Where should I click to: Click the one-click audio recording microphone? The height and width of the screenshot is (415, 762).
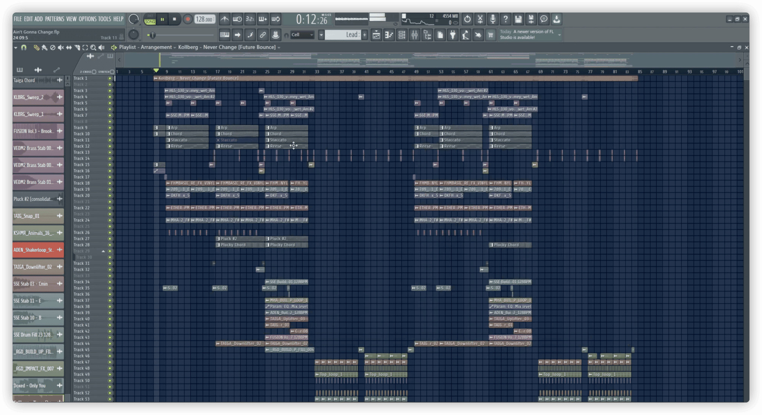click(493, 19)
